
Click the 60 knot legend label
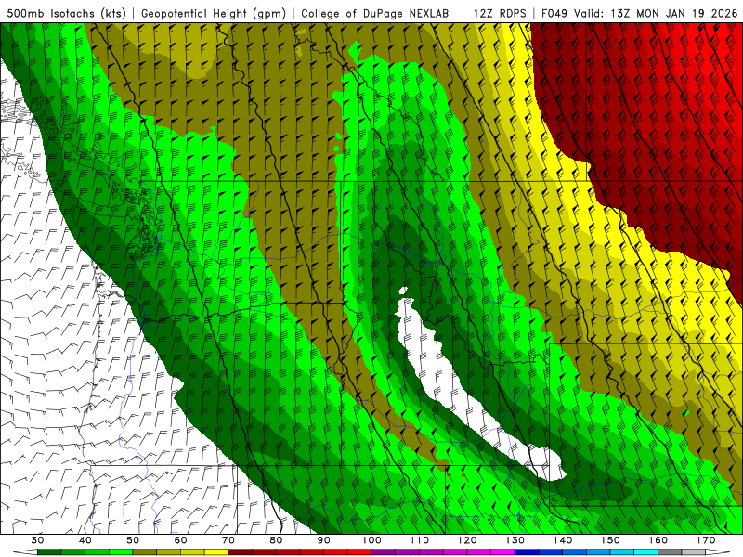point(180,540)
